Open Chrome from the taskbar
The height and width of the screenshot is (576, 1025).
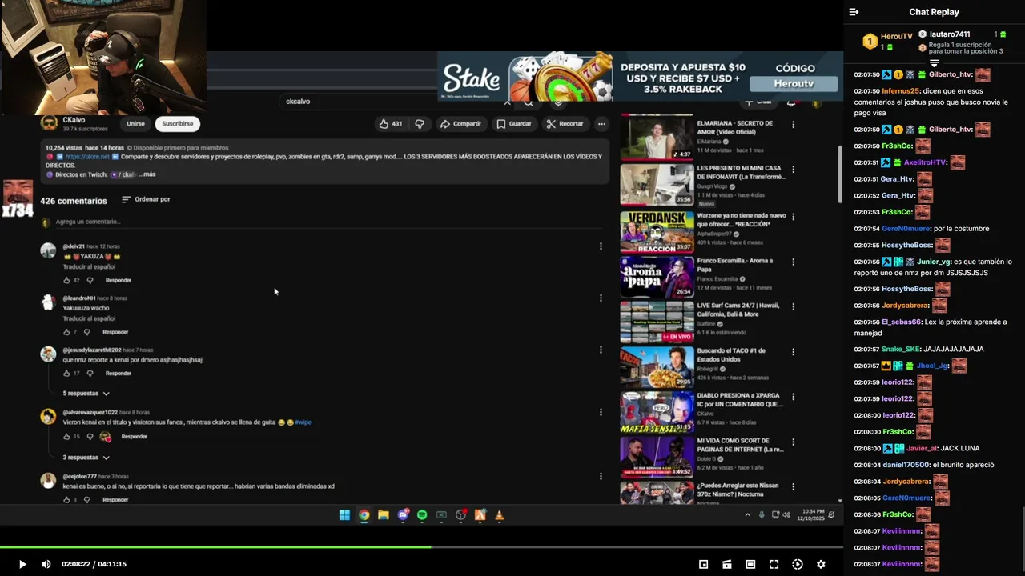(x=364, y=515)
